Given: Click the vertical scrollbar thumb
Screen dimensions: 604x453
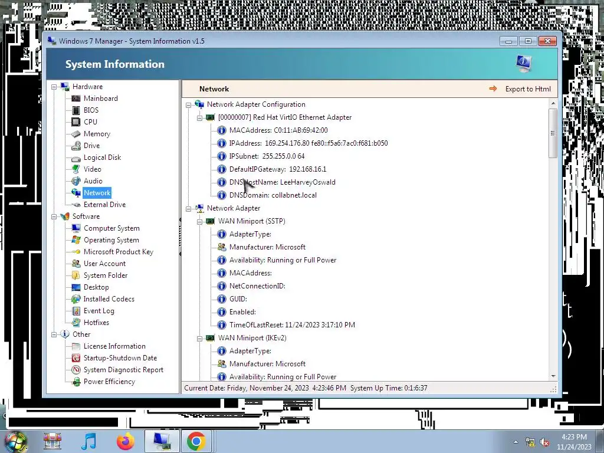Looking at the screenshot, I should tap(553, 133).
